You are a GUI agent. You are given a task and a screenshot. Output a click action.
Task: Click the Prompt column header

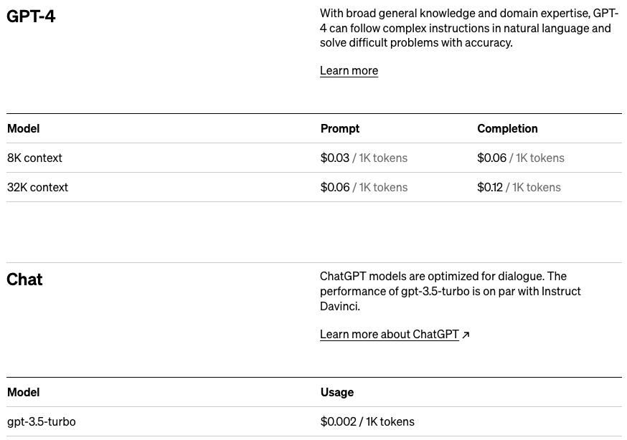pyautogui.click(x=339, y=128)
